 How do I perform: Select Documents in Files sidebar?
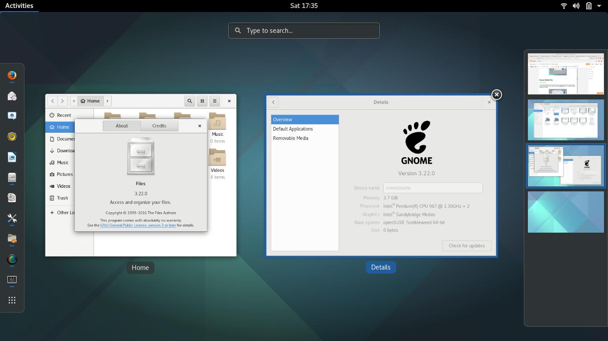pyautogui.click(x=60, y=139)
